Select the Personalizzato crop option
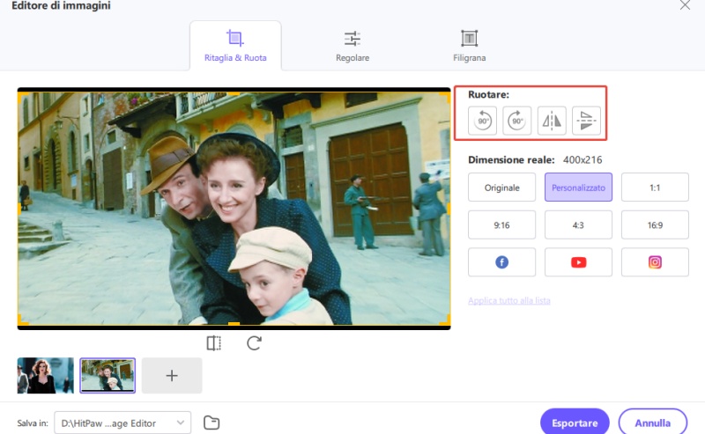The height and width of the screenshot is (434, 705). point(578,188)
